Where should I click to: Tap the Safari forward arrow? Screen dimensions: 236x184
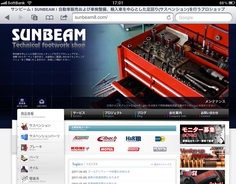tap(21, 18)
